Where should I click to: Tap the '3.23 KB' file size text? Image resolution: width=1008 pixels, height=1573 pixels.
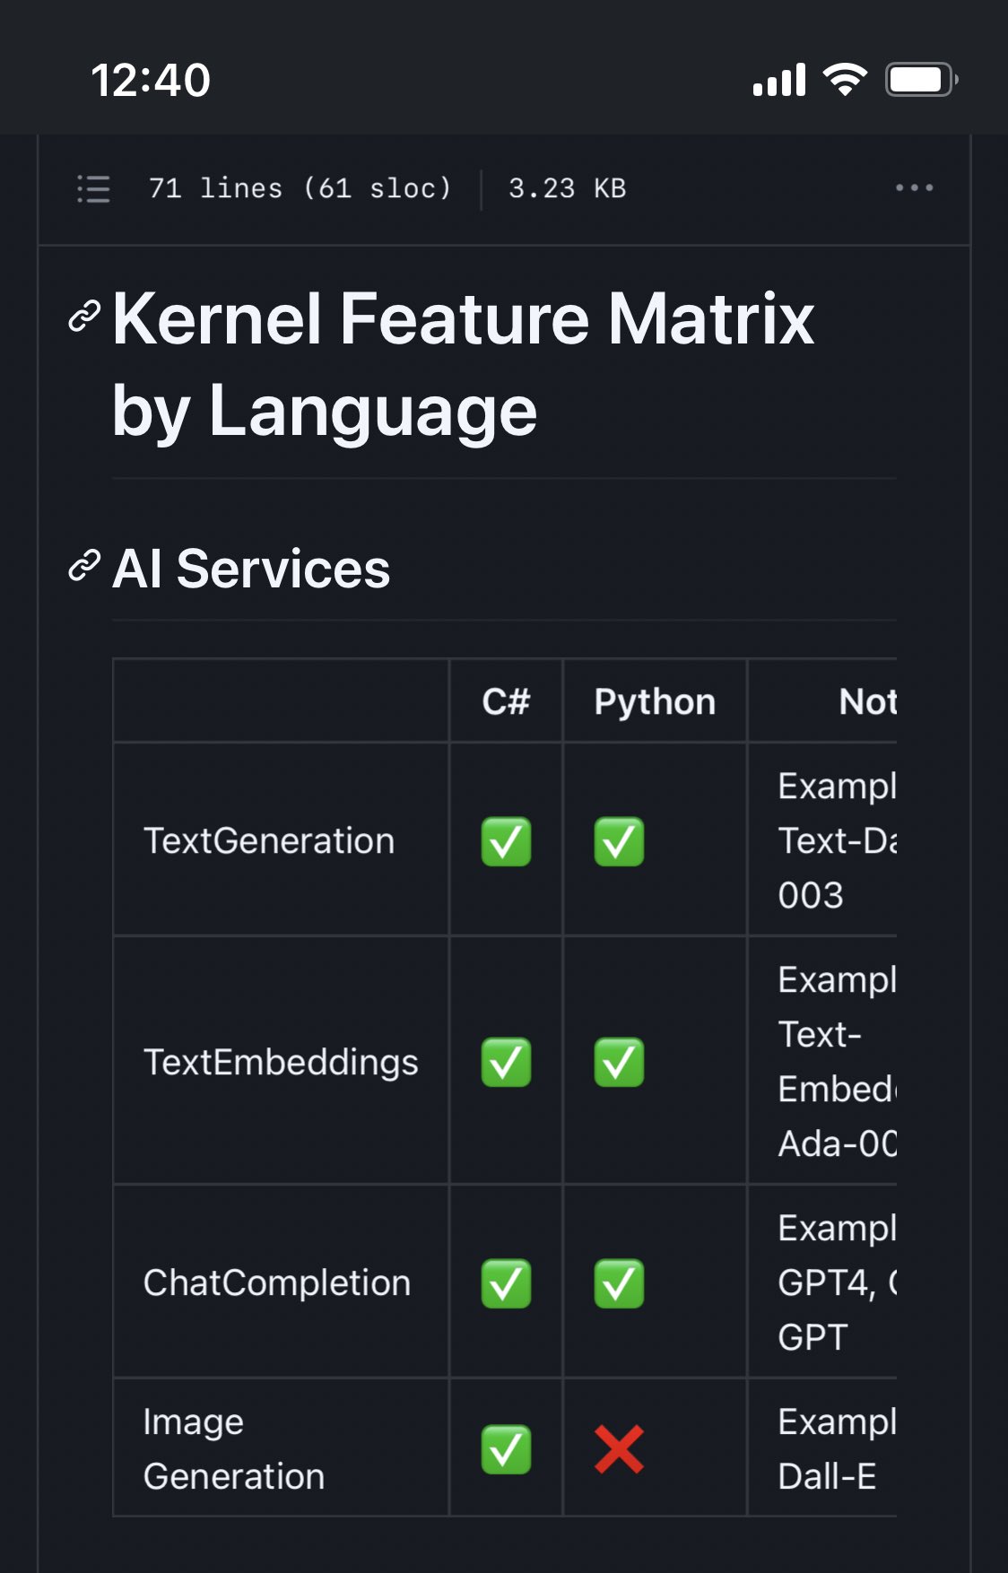tap(567, 188)
